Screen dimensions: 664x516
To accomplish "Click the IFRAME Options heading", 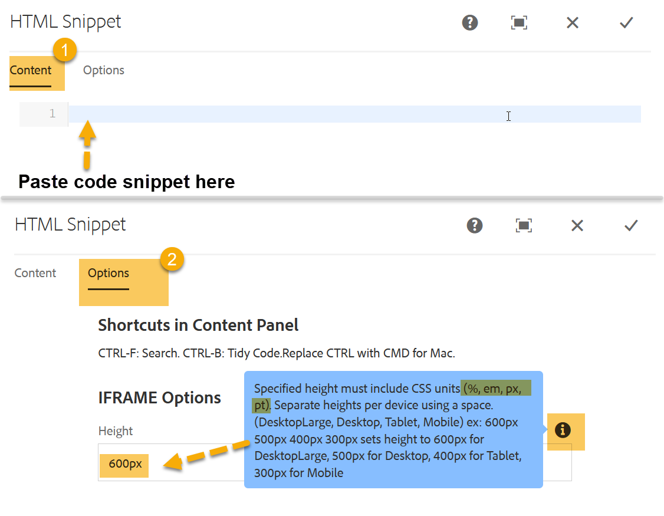I will tap(159, 398).
